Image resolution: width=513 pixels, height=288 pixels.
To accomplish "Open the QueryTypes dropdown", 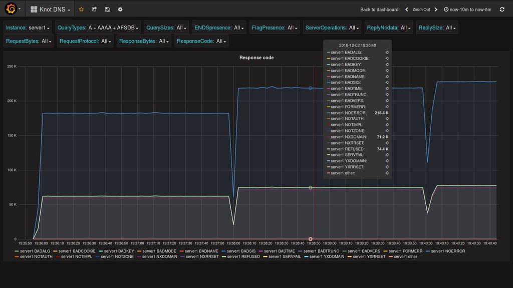I will [x=113, y=28].
